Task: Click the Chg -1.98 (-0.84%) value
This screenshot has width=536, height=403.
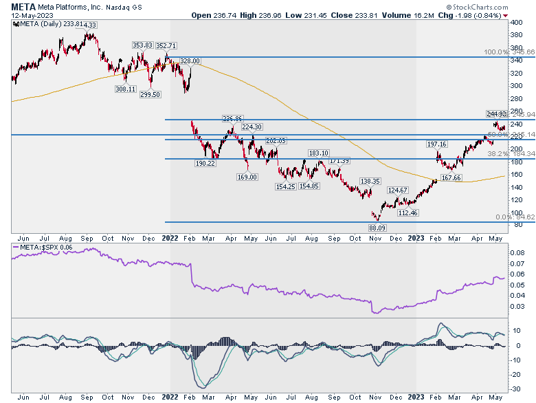Action: point(469,15)
